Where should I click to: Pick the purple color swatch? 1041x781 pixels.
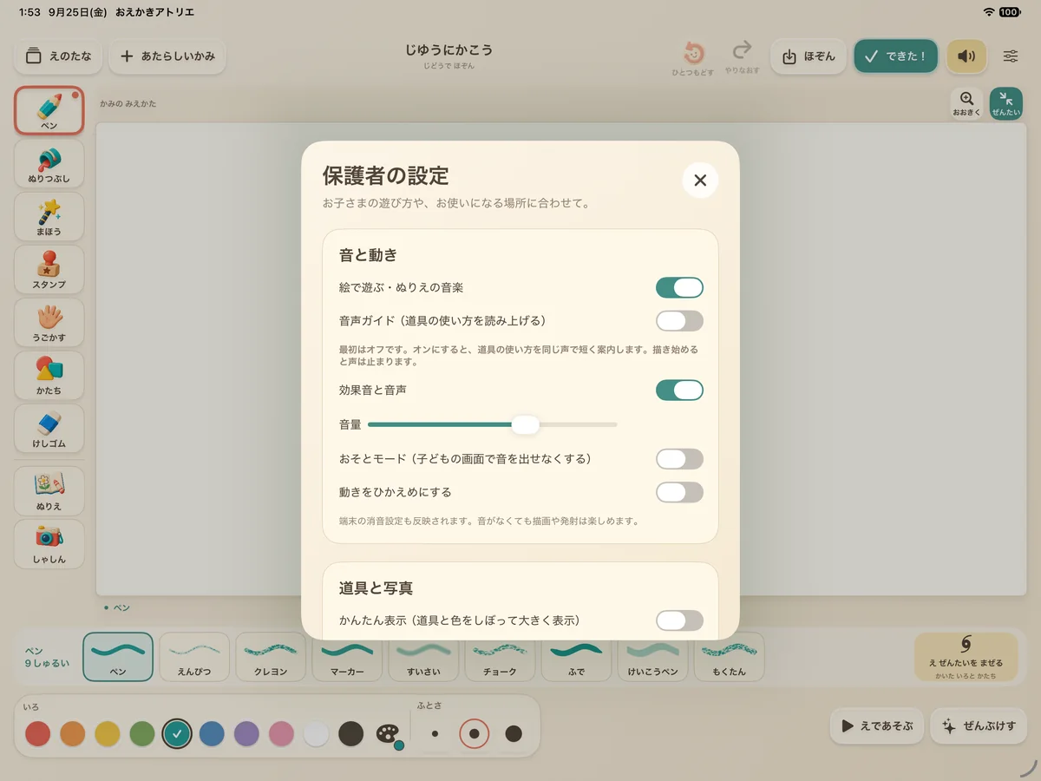tap(246, 734)
